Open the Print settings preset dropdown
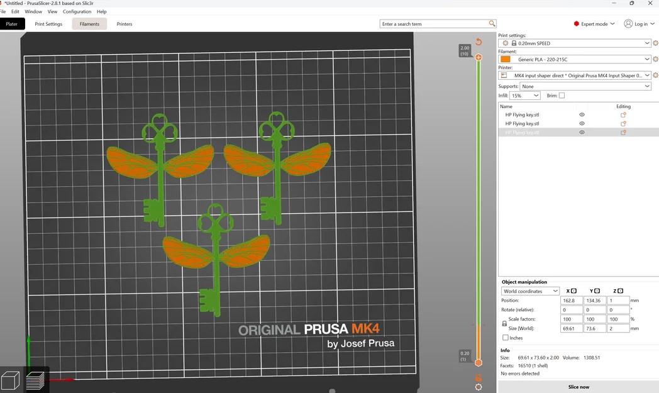Screen dimensions: 659x393 click(574, 43)
